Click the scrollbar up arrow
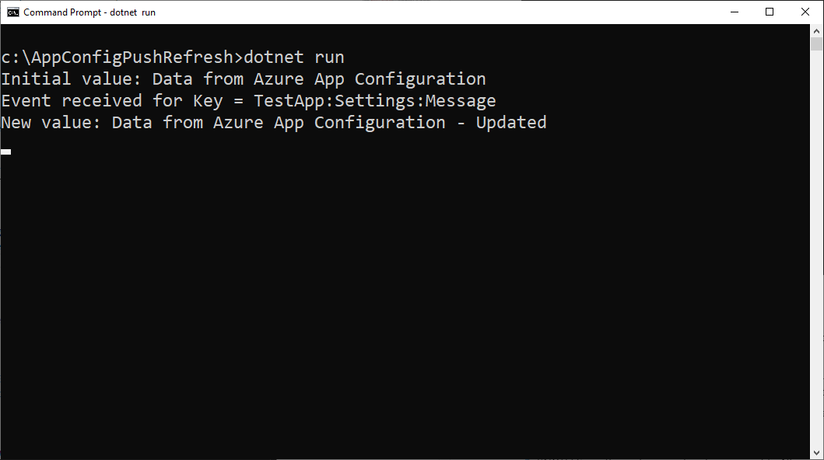Viewport: 824px width, 460px height. coord(816,31)
